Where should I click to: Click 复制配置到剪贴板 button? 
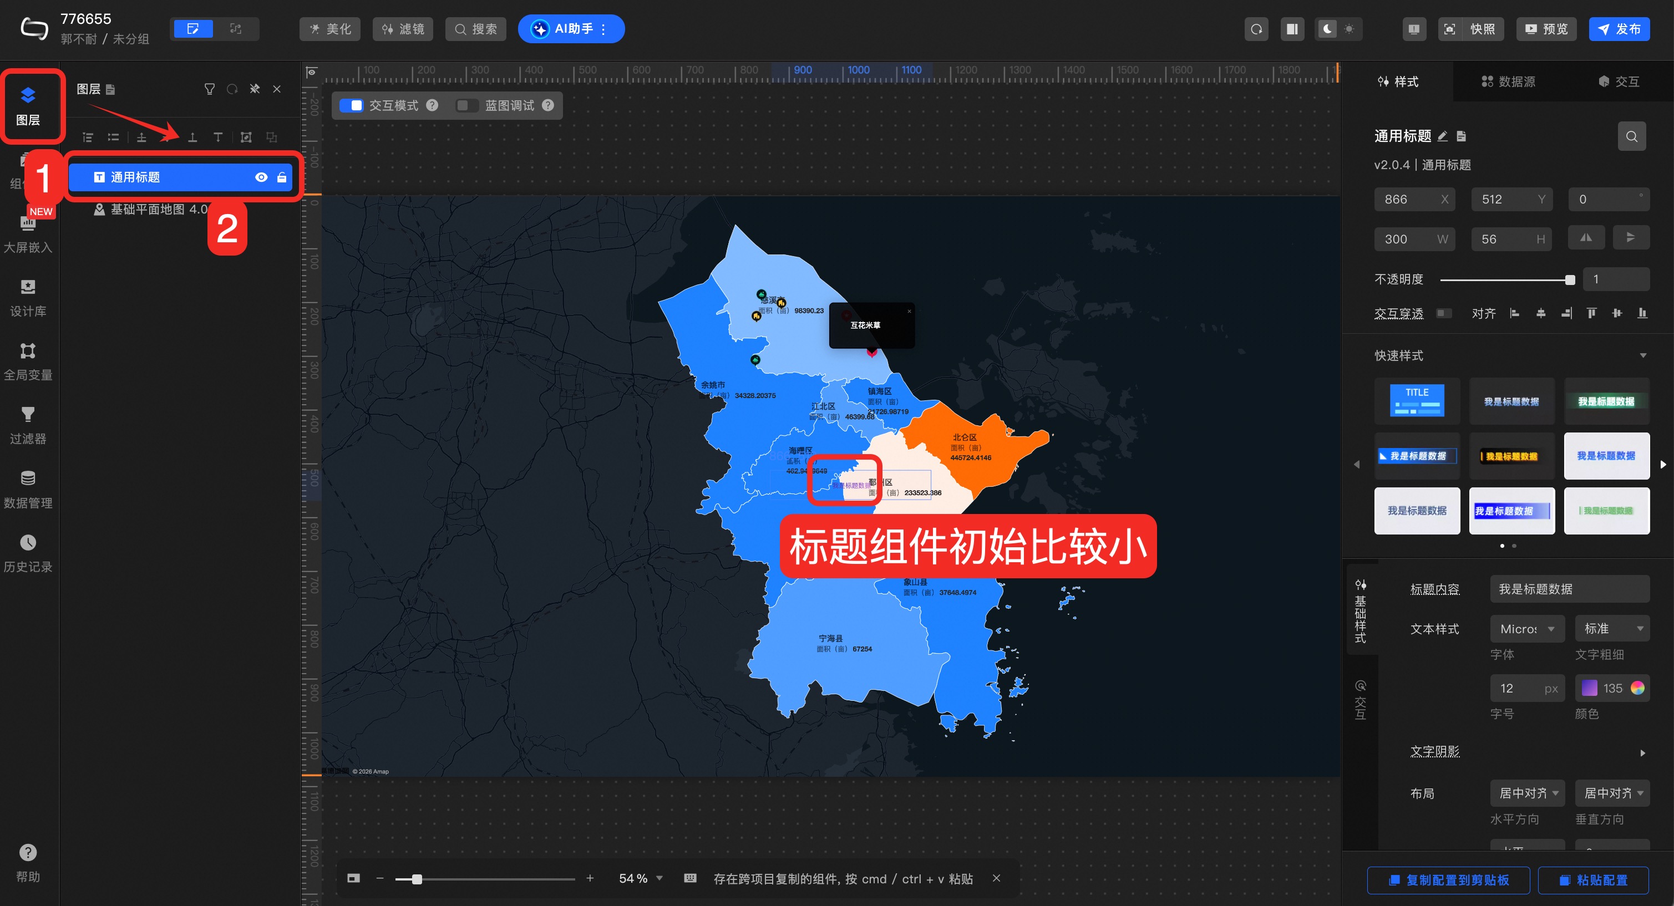pyautogui.click(x=1448, y=880)
